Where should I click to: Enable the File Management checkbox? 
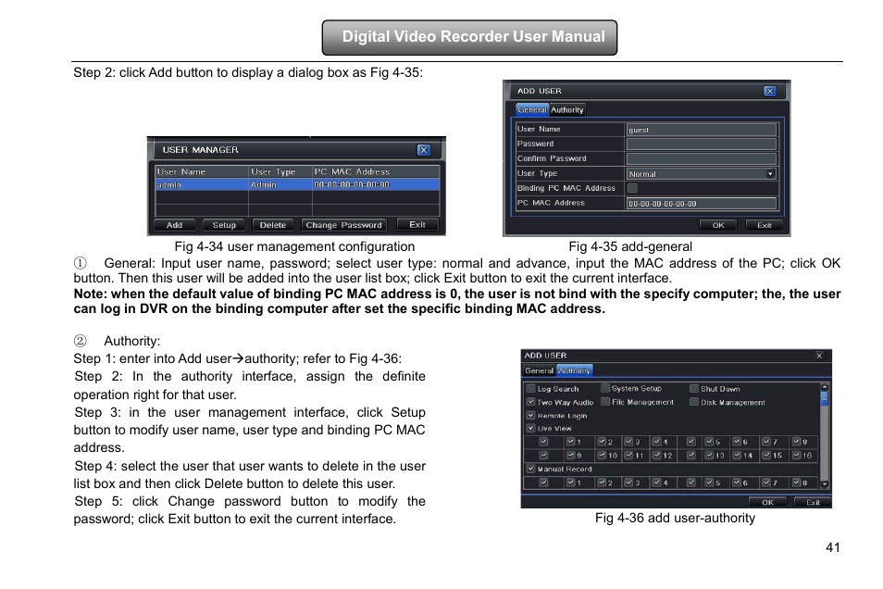[605, 402]
